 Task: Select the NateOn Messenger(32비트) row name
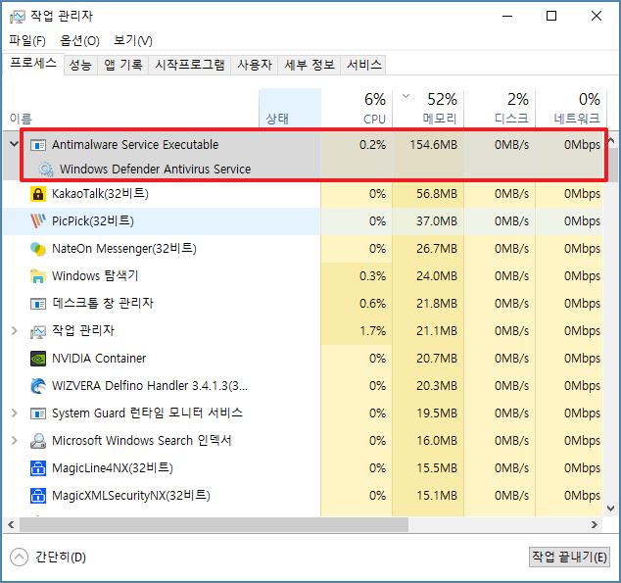124,249
